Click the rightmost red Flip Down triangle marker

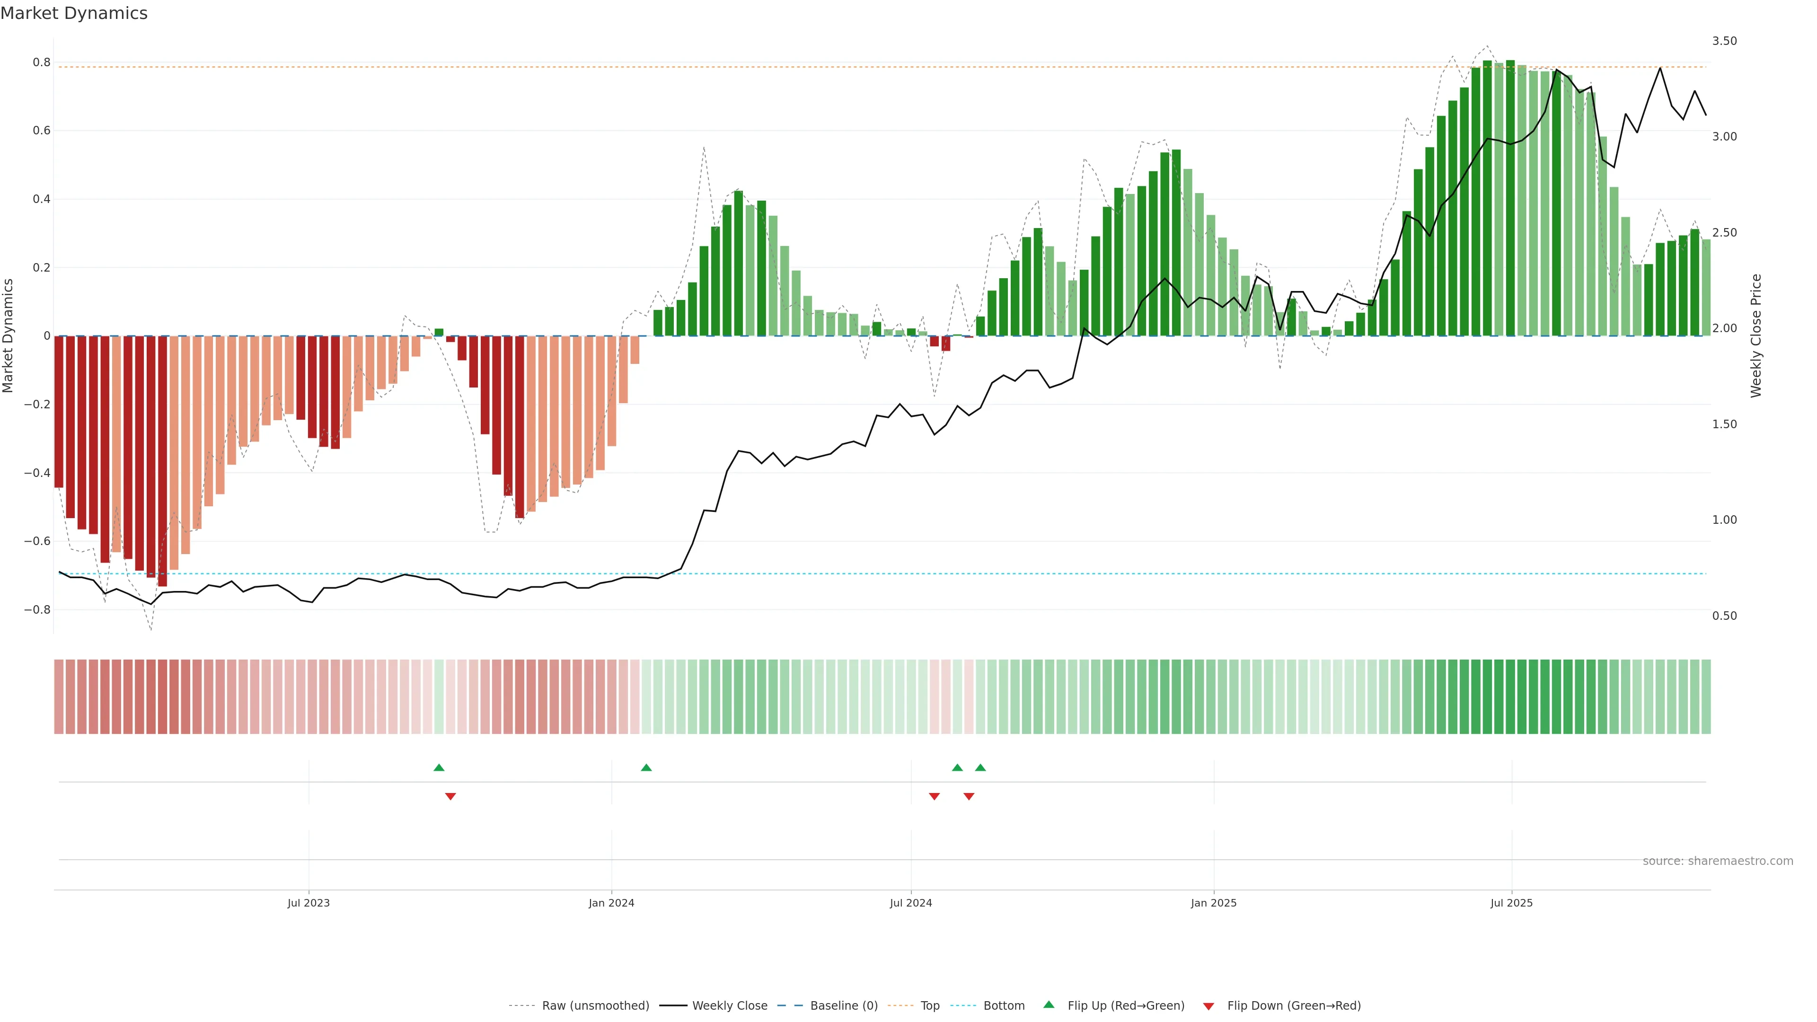click(x=969, y=796)
